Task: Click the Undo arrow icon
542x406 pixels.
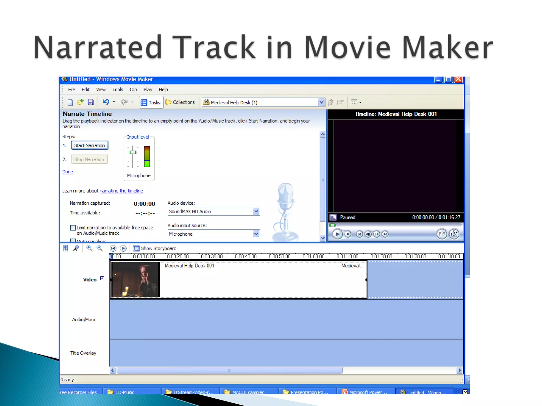Action: click(x=106, y=102)
